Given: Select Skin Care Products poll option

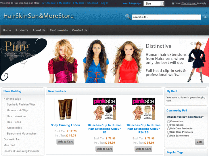Looking at the screenshot, I should tap(168, 132).
